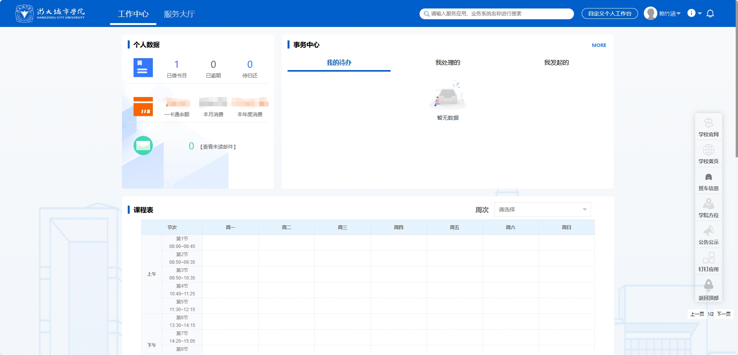Click the orange campus card icon
This screenshot has height=355, width=738.
pos(143,107)
